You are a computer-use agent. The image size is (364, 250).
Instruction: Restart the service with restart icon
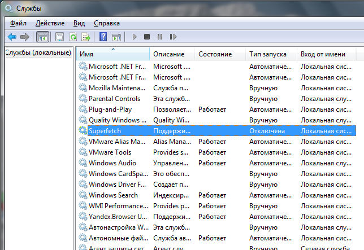(173, 37)
